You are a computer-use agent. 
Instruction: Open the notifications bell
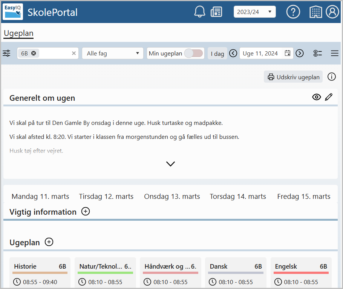[x=199, y=12]
